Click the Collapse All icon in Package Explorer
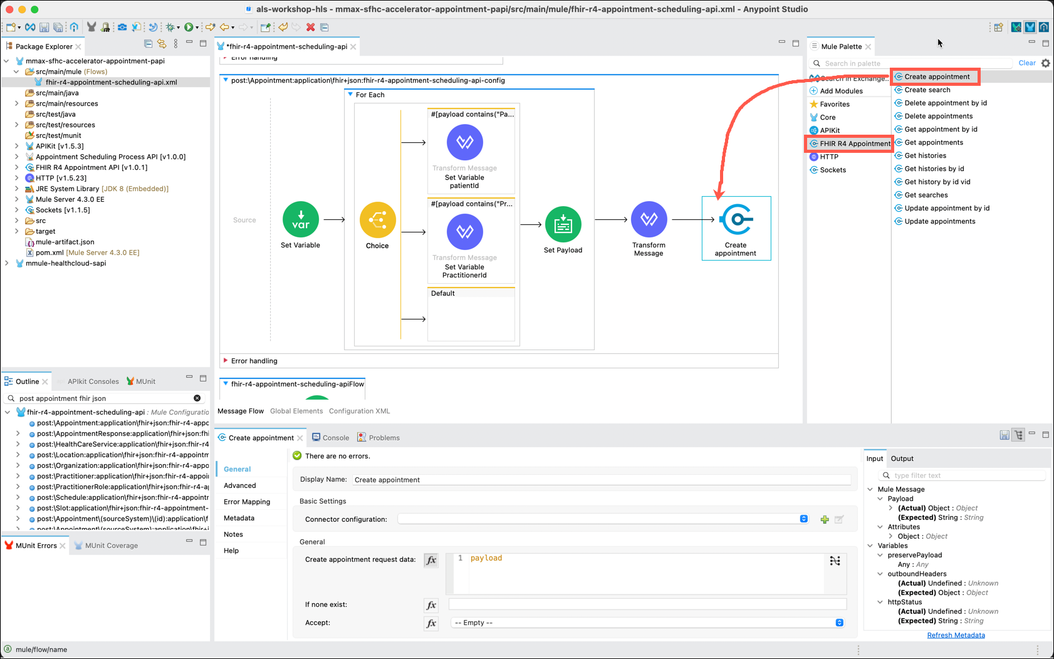Viewport: 1054px width, 659px height. tap(148, 43)
